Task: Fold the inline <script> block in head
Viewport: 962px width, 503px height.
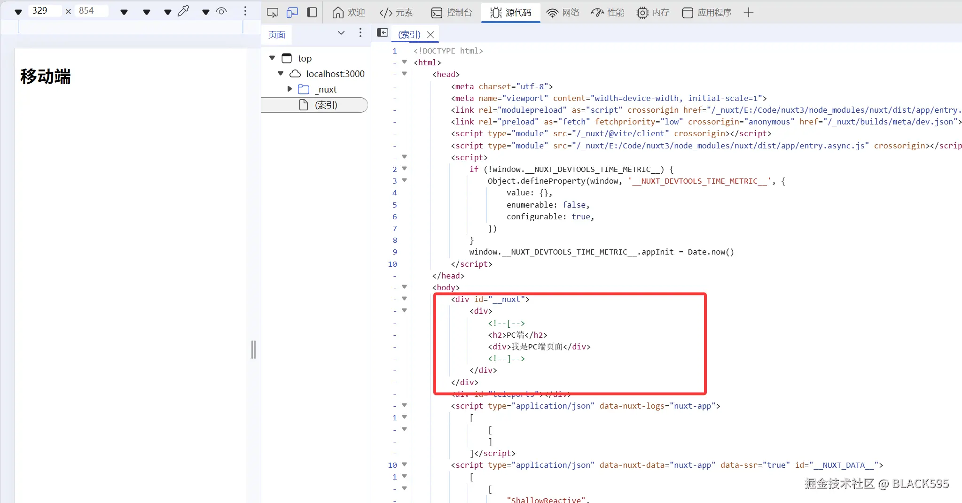Action: (x=404, y=157)
